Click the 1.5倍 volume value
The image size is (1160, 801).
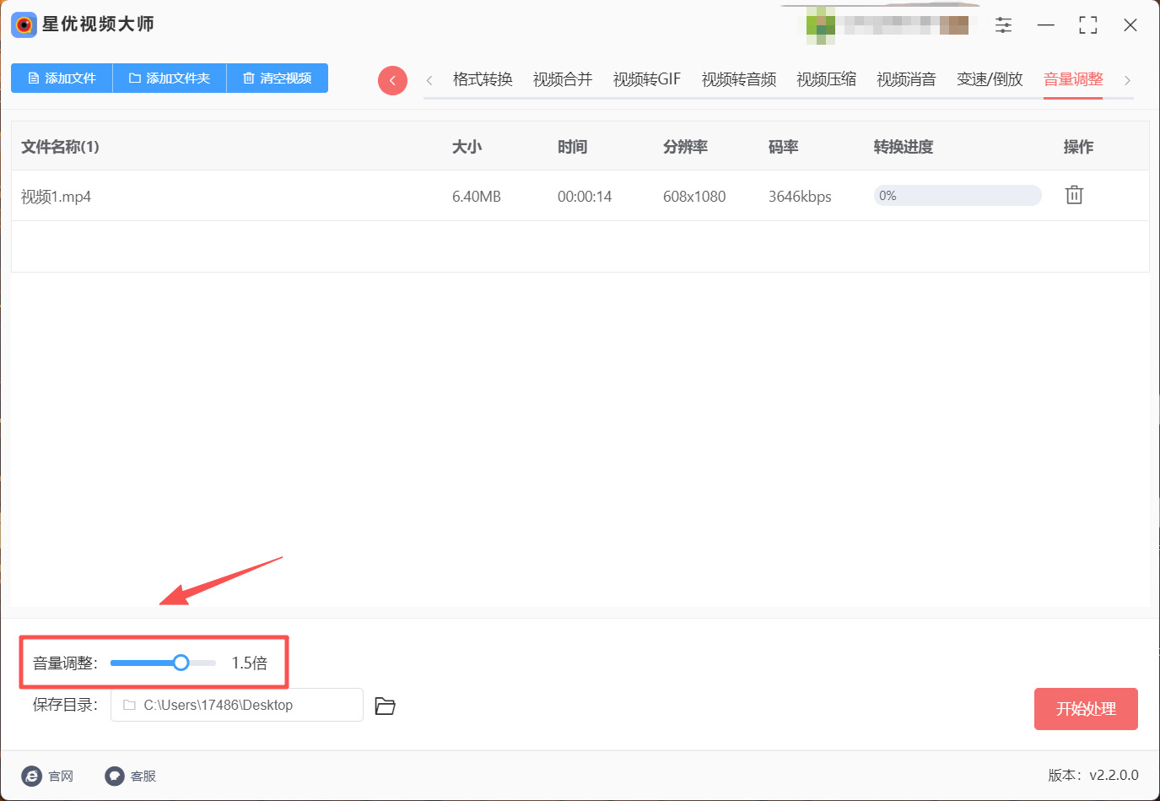click(x=250, y=663)
